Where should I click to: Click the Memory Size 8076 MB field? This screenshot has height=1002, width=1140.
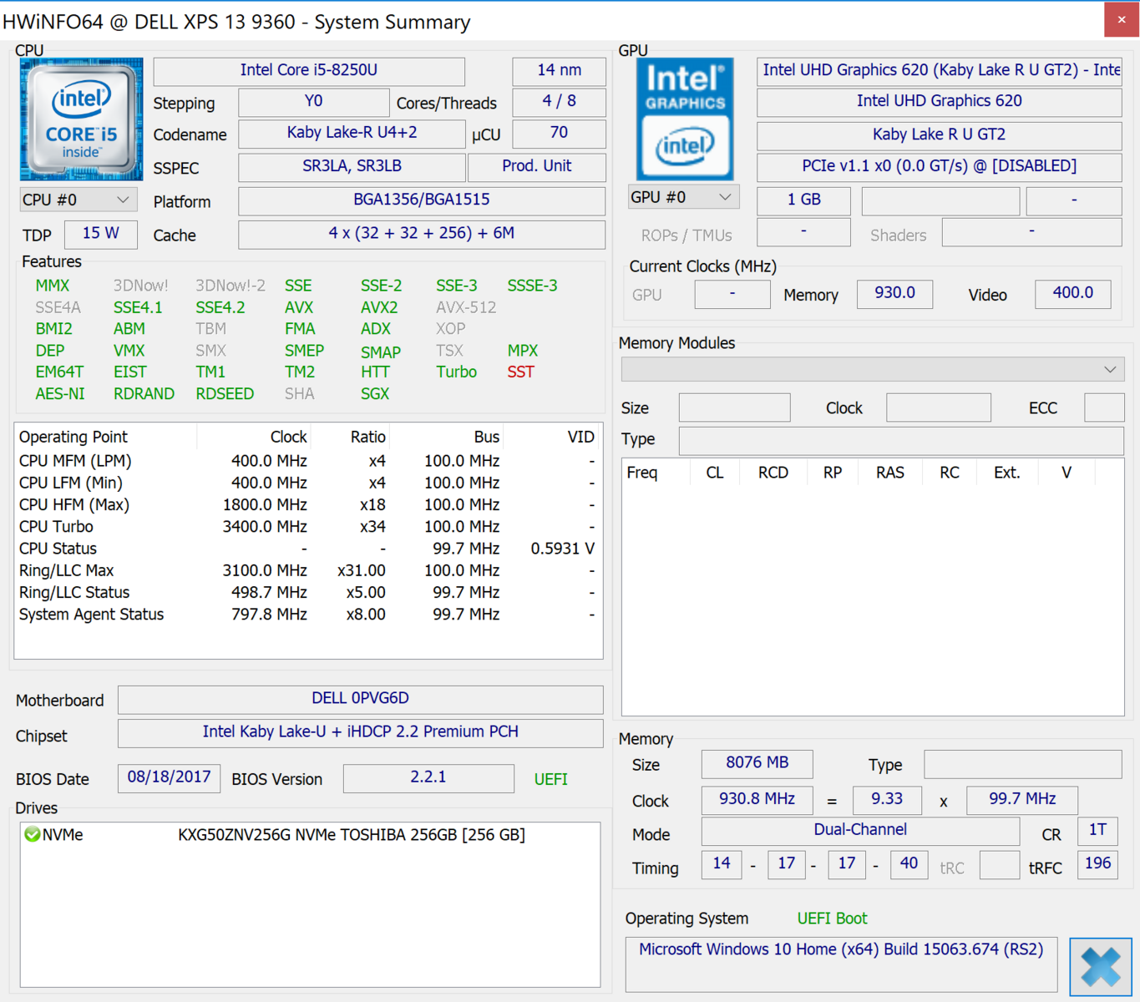click(757, 763)
